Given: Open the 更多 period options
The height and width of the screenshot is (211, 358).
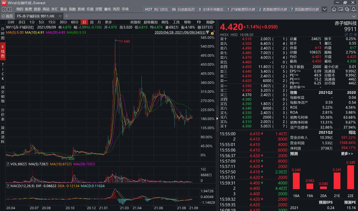Looking at the screenshot, I should pyautogui.click(x=108, y=22).
